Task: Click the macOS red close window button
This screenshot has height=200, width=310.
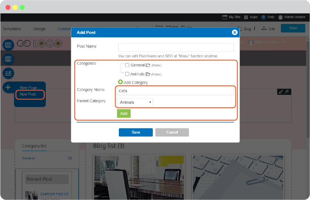Action: click(8, 7)
